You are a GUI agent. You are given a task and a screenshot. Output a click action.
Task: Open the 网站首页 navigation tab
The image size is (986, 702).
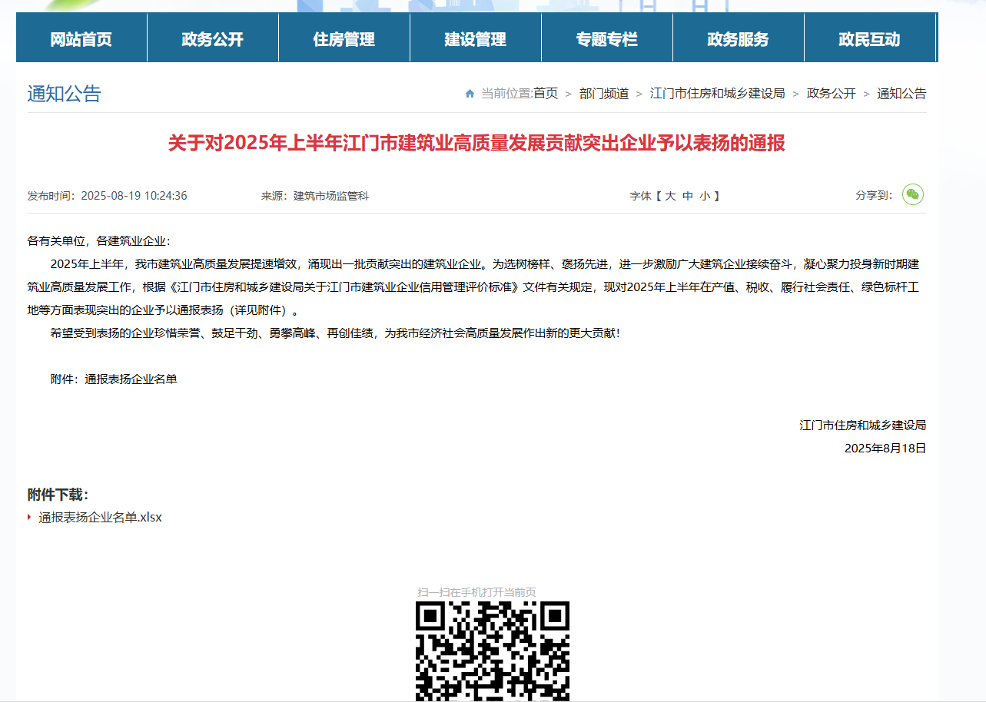[x=81, y=39]
